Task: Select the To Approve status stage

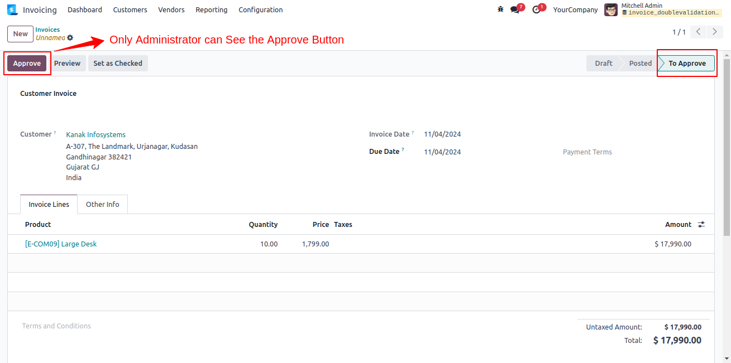Action: point(687,63)
